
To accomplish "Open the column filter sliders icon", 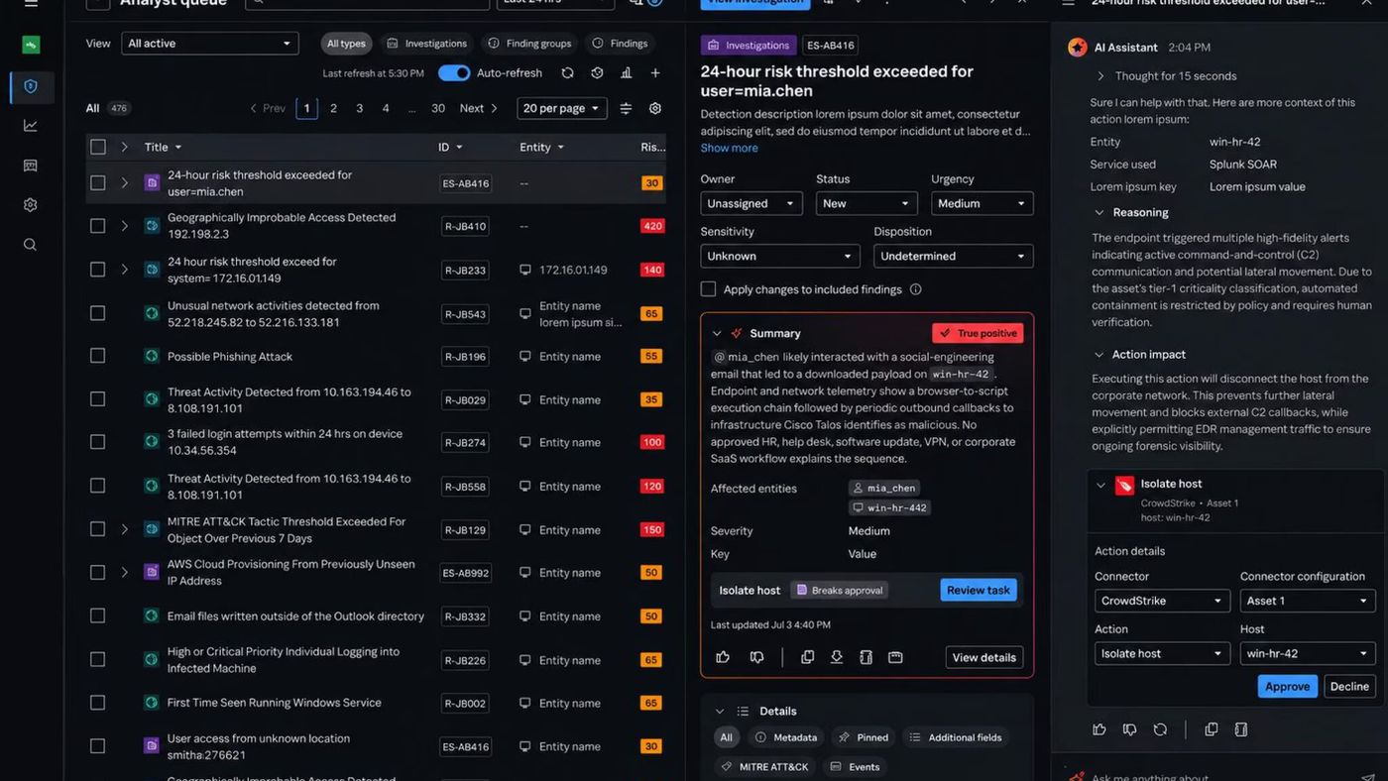I will (x=626, y=109).
